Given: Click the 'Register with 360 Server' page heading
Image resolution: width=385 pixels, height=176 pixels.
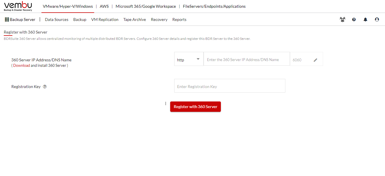Looking at the screenshot, I should pos(26,32).
